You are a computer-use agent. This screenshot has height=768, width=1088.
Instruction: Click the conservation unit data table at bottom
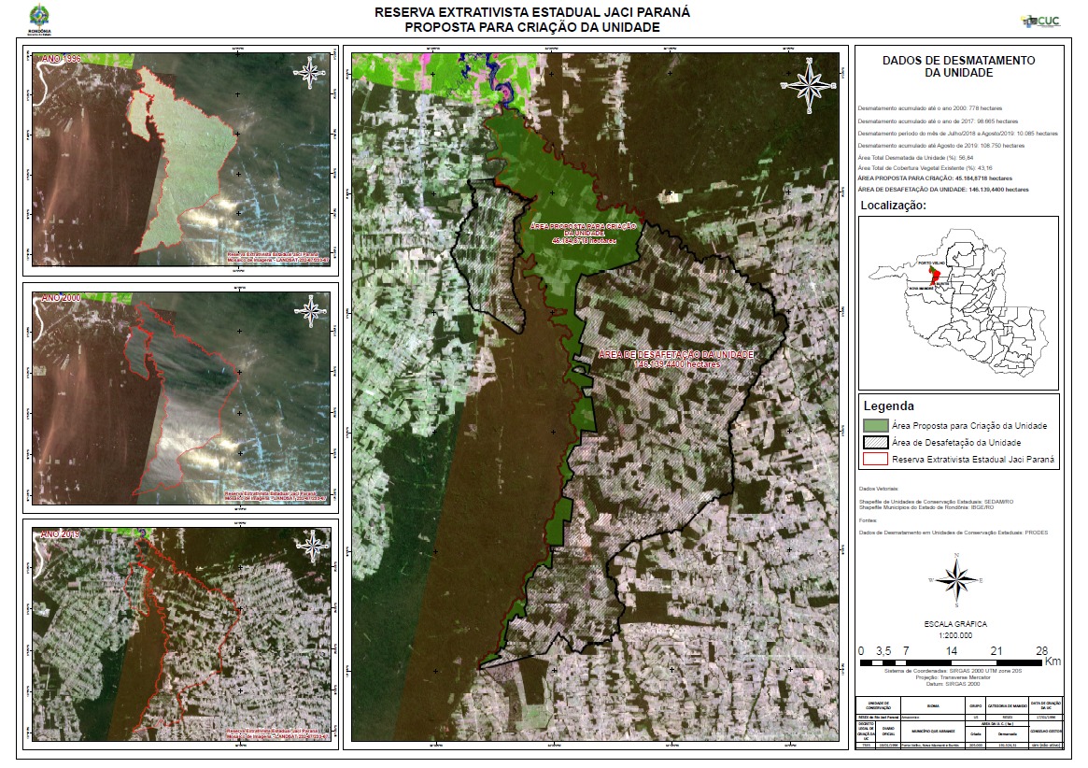click(958, 720)
